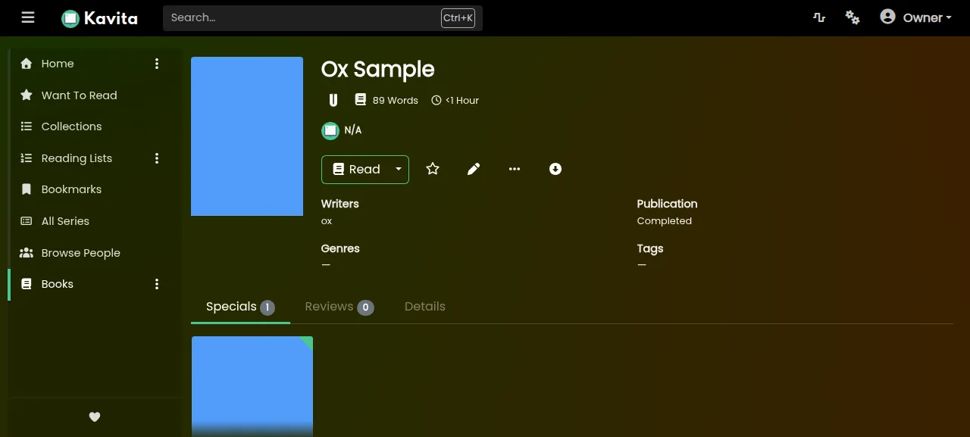
Task: Click Completed publication status
Action: tap(665, 221)
